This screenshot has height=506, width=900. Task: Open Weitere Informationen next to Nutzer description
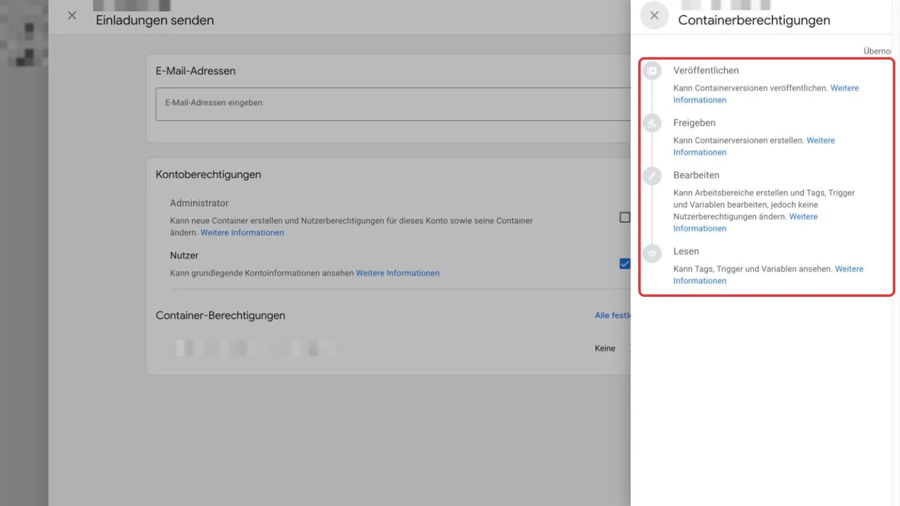pyautogui.click(x=398, y=273)
